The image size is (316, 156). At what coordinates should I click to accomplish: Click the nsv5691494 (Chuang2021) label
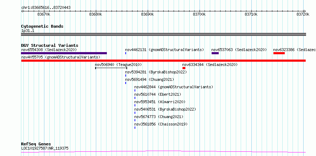pos(149,79)
